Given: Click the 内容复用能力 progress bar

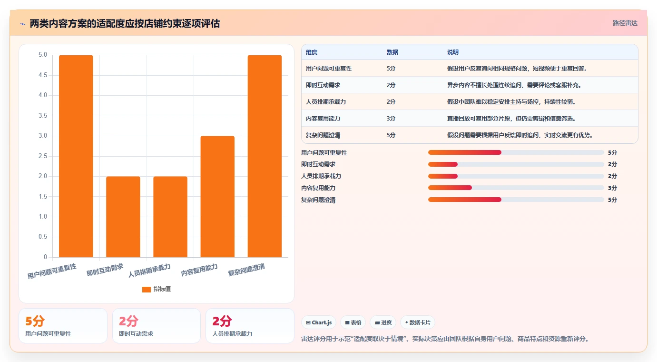Looking at the screenshot, I should (516, 188).
